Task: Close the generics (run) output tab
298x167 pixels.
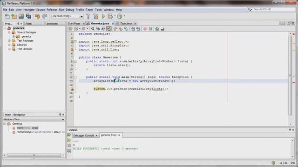Action: click(x=119, y=135)
